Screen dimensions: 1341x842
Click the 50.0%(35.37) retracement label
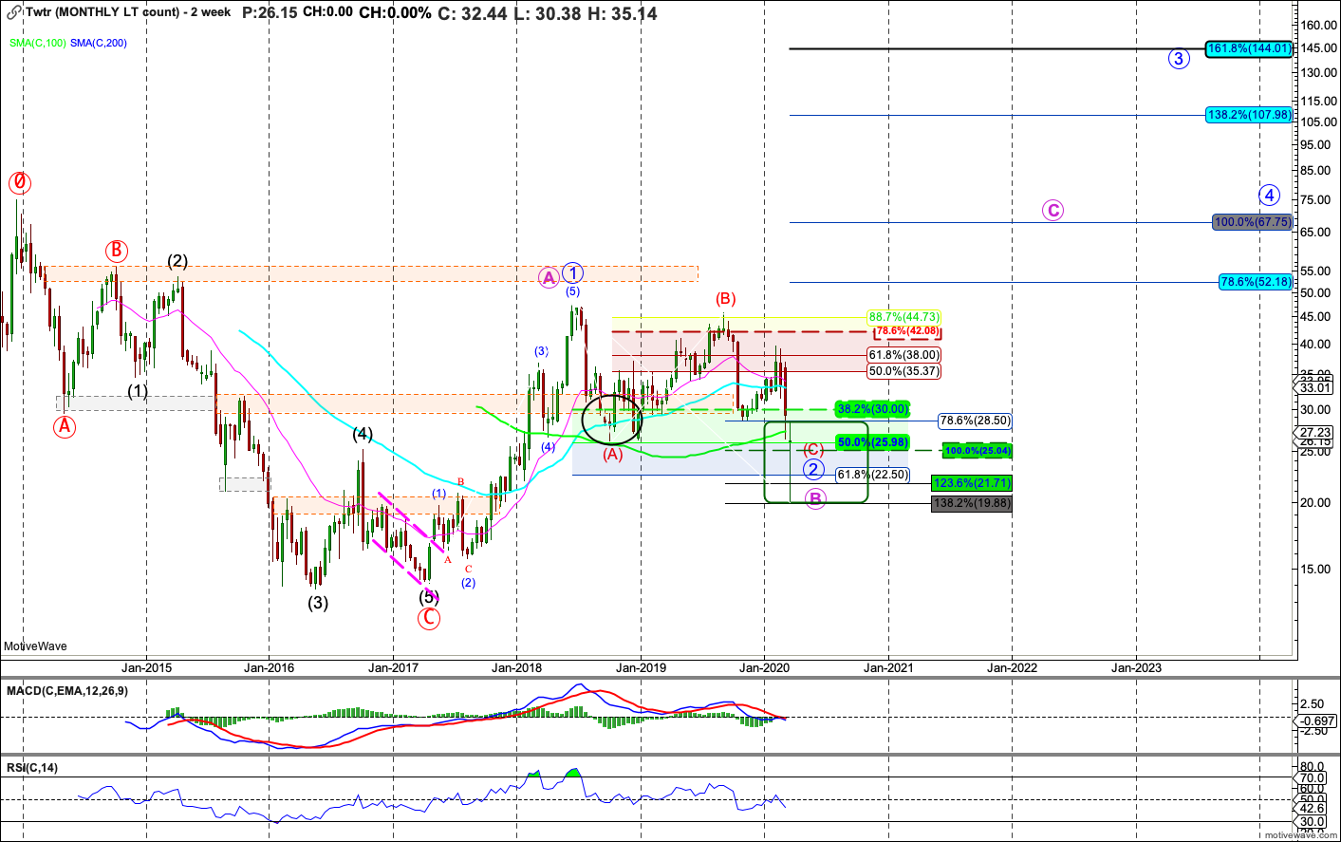(903, 371)
